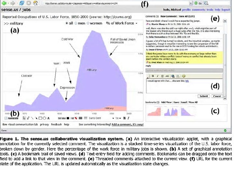Click the logout link
The height and width of the screenshot is (175, 234).
tap(226, 10)
